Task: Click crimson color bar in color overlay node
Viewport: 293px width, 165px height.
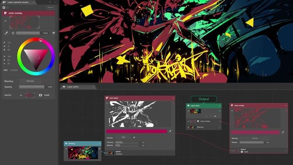Action: (x=255, y=132)
